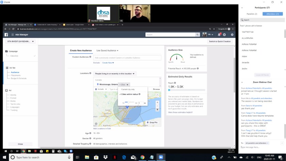286x161 pixels.
Task: Click the Add Locations in Bulk link
Action: [x=104, y=128]
